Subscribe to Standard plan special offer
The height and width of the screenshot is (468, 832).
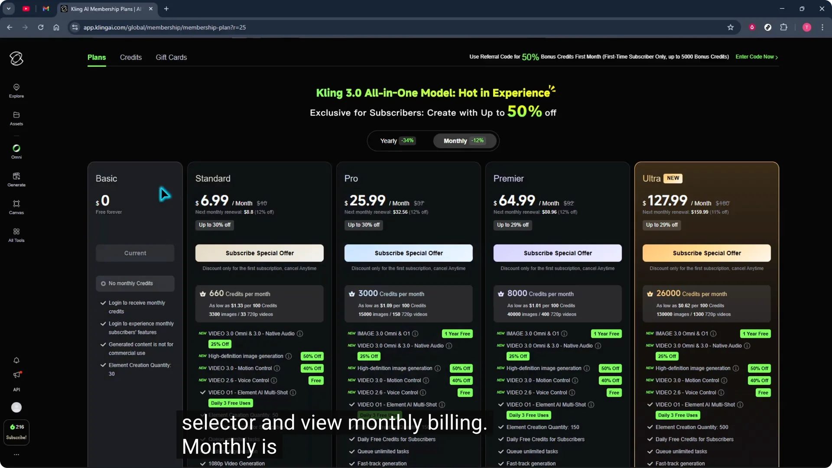260,253
